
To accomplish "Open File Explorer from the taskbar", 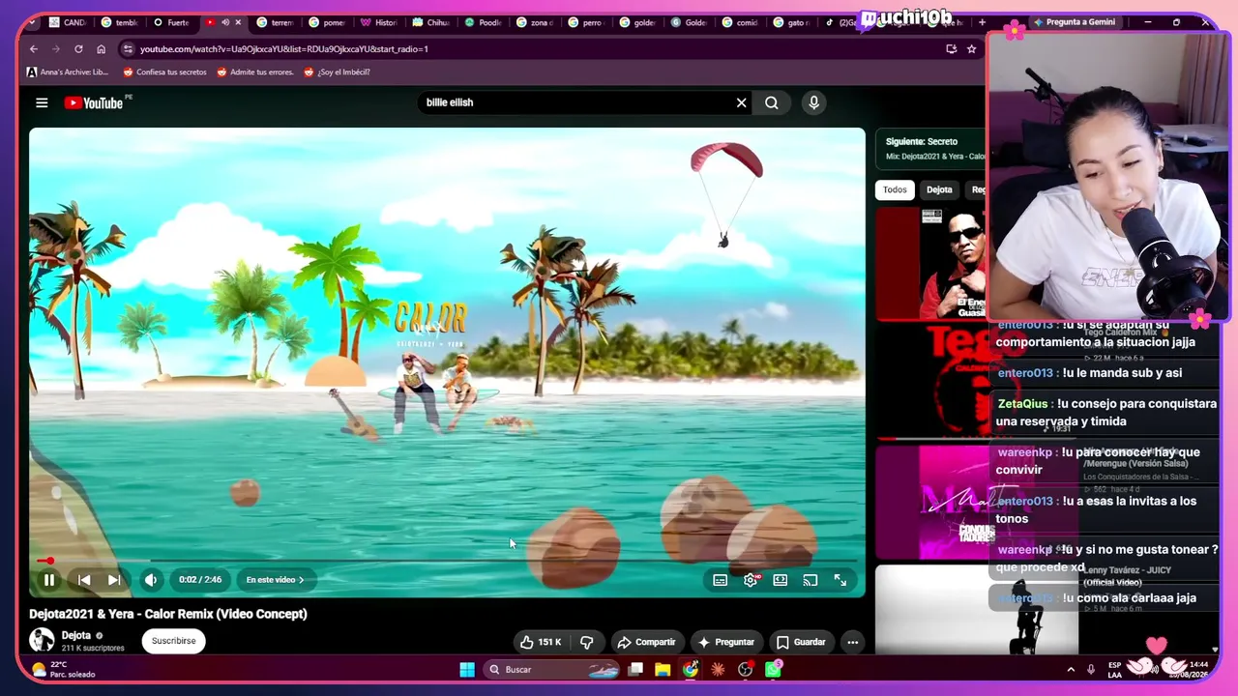I will [663, 669].
